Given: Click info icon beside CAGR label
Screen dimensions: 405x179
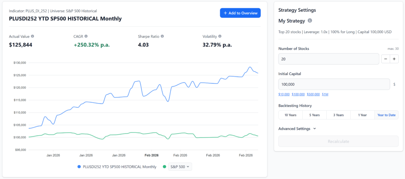Looking at the screenshot, I should coord(86,36).
